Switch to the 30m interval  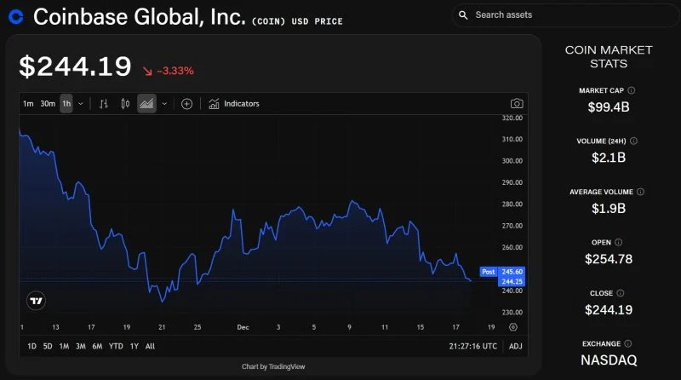pos(48,104)
